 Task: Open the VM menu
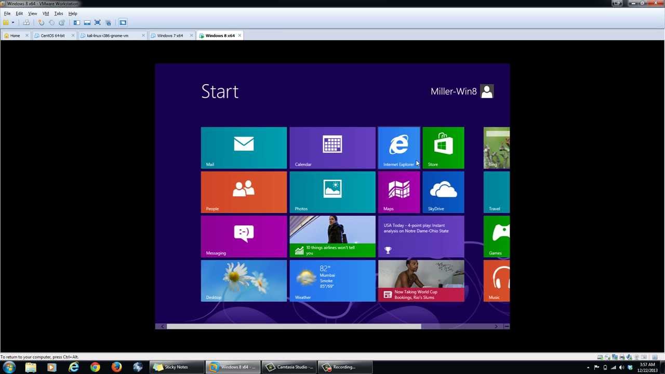click(x=46, y=14)
